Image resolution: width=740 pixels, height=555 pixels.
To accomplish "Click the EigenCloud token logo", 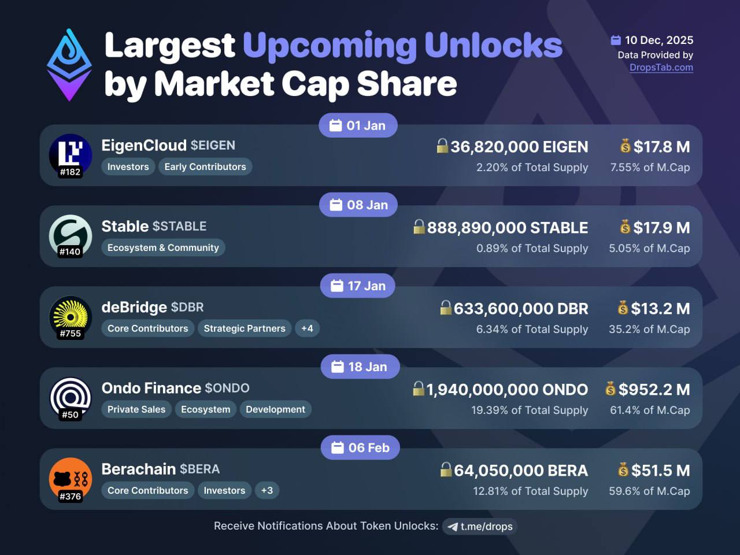I will click(71, 155).
